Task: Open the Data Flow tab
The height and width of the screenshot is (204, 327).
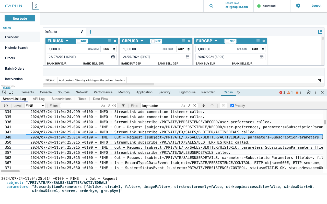Action: (x=100, y=99)
